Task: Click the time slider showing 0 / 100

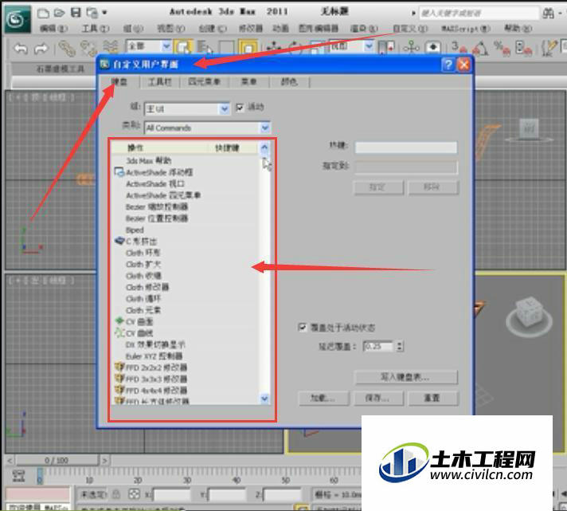Action: click(57, 460)
